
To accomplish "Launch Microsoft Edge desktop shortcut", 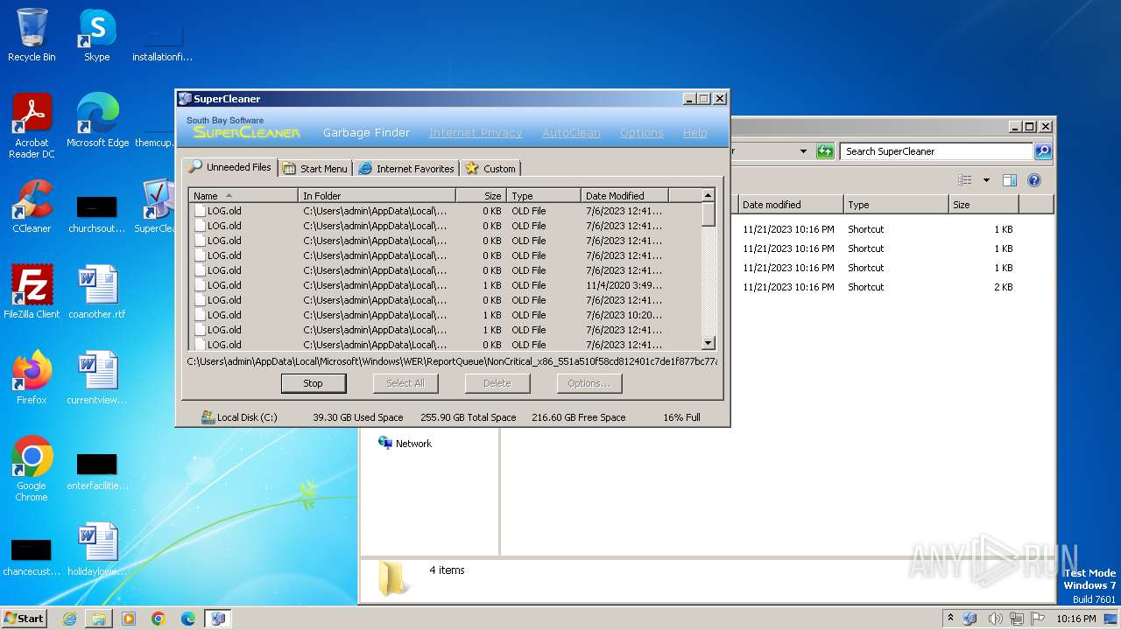I will [97, 121].
